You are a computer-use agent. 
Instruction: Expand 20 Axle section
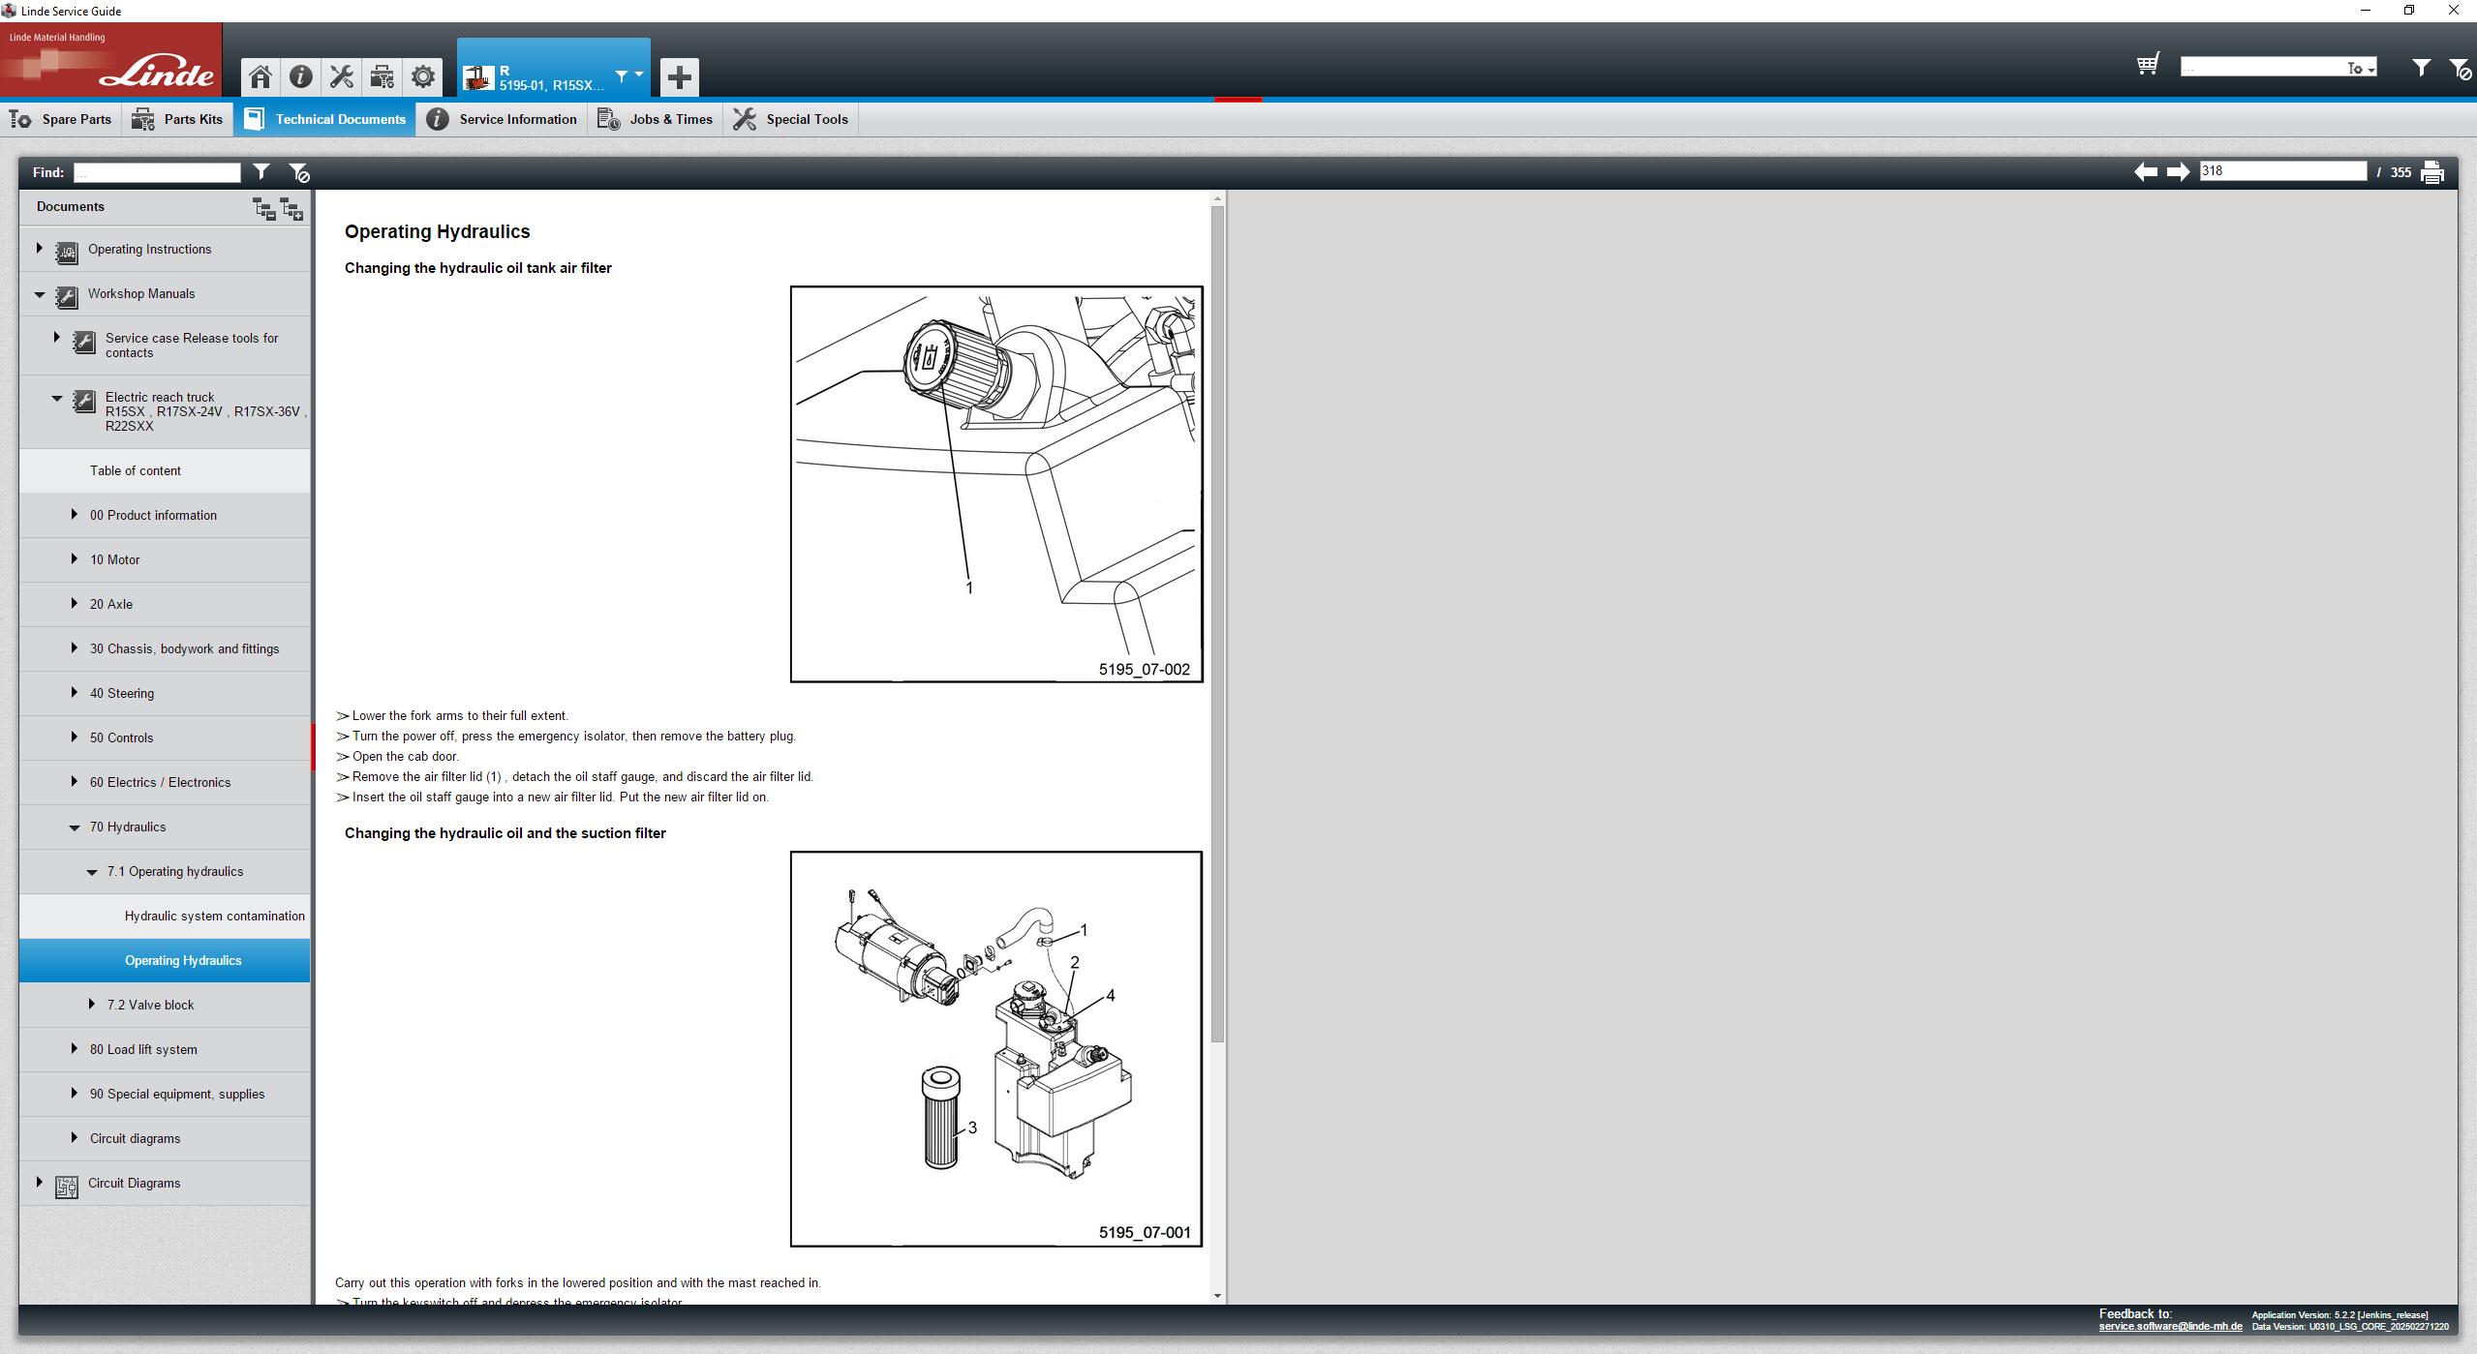pyautogui.click(x=74, y=603)
